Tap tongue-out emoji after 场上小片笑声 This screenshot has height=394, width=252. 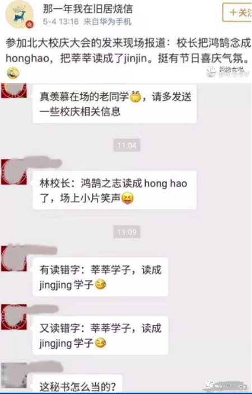pyautogui.click(x=128, y=198)
